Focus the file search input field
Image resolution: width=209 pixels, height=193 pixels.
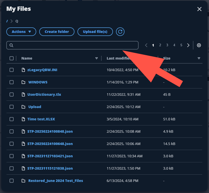point(72,45)
